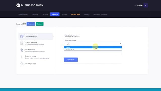Click the Снять со счета icon
The width and height of the screenshot is (161, 91).
pyautogui.click(x=22, y=50)
